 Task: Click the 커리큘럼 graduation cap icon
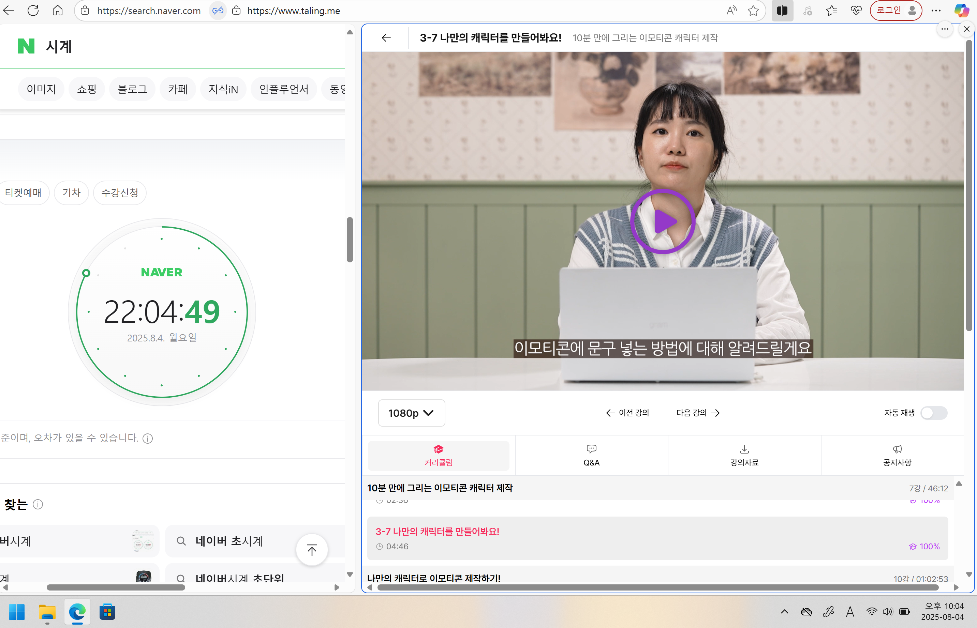(438, 450)
